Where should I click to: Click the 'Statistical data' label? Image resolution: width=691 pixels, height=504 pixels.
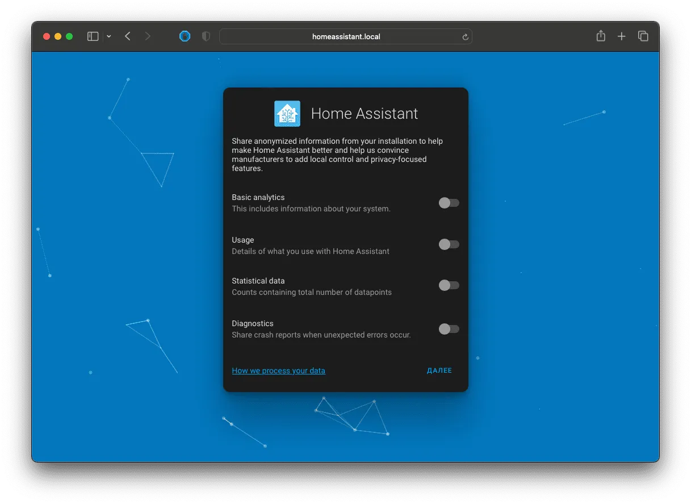coord(258,281)
